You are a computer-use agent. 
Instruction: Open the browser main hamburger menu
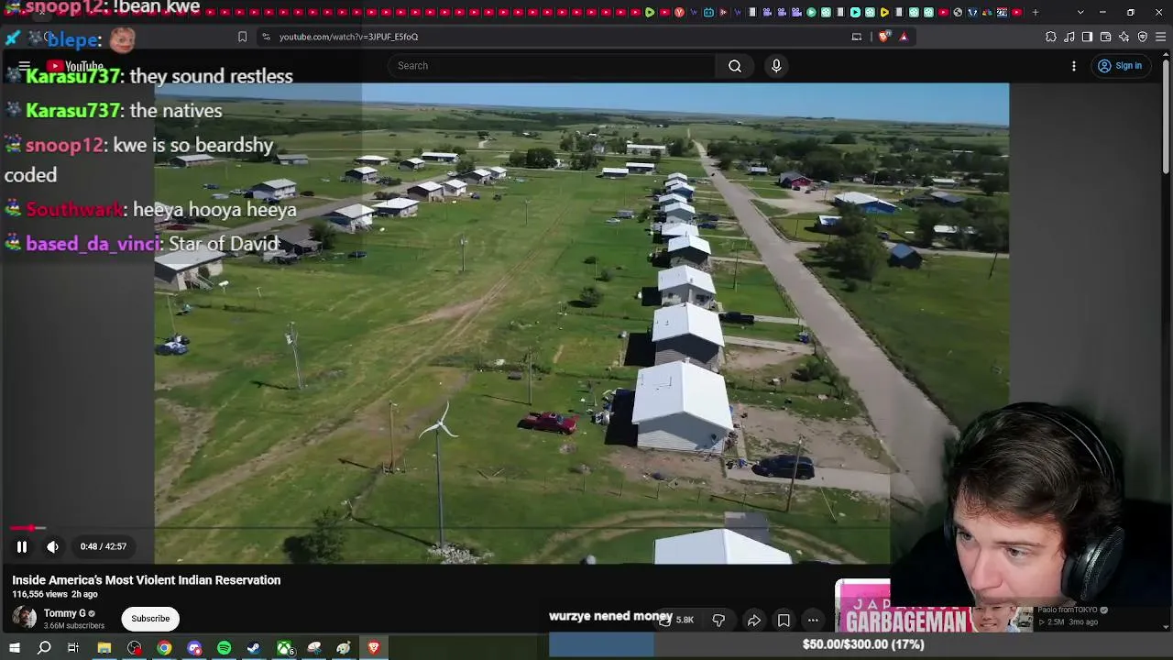click(x=1161, y=37)
